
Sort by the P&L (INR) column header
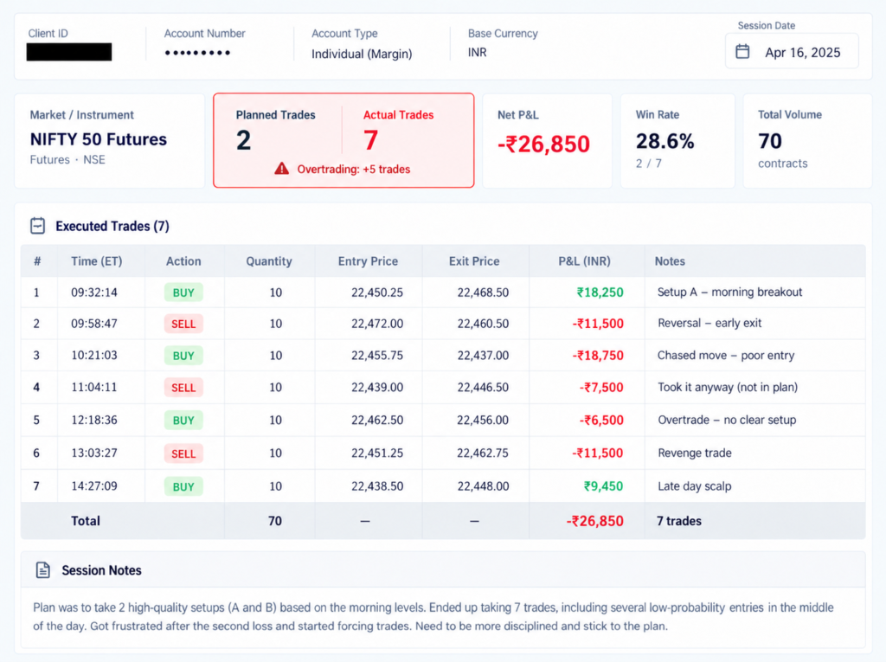[584, 261]
